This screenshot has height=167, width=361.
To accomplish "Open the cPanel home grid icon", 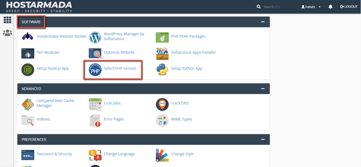I will coord(7,20).
